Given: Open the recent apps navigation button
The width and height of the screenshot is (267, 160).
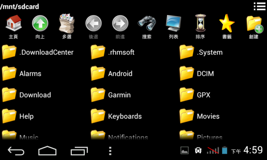Looking at the screenshot, I should [x=79, y=151].
